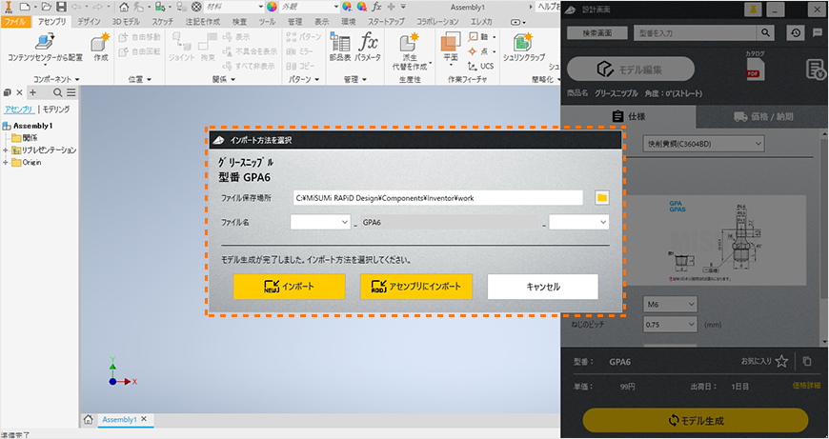
Task: Expand the Origin folder in the model tree
Action: point(7,162)
